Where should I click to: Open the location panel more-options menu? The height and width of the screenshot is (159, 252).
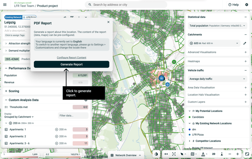click(79, 17)
